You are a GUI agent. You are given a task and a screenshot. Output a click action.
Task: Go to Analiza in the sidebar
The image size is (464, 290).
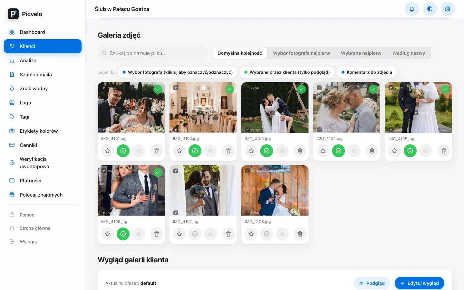[43, 61]
